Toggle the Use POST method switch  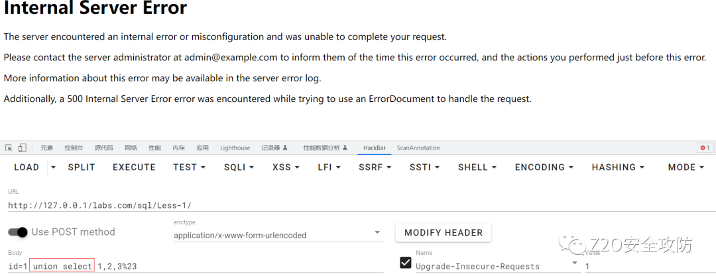[x=19, y=232]
